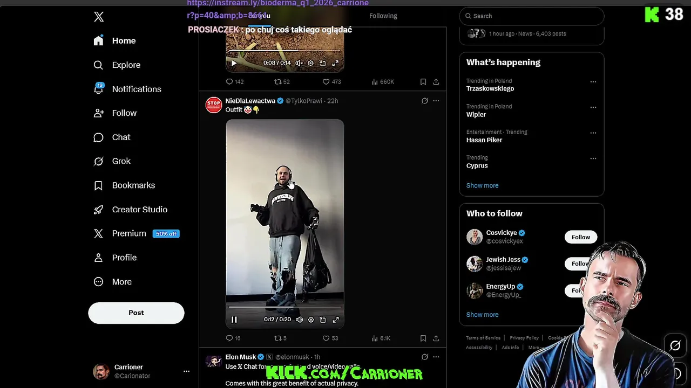Viewport: 691px width, 388px height.
Task: Mute the Outfit video sound
Action: pos(299,320)
